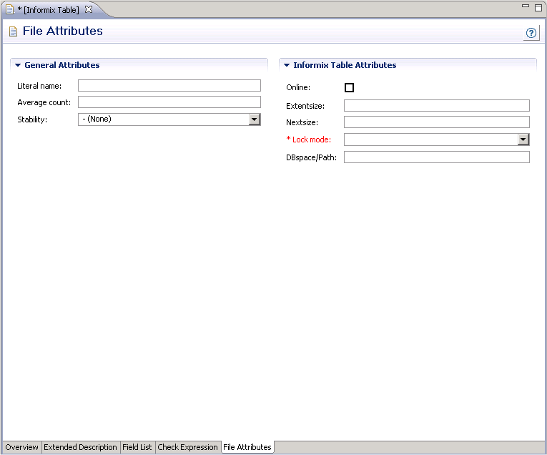Select the File Attributes bottom tab
This screenshot has height=455, width=547.
click(x=247, y=447)
